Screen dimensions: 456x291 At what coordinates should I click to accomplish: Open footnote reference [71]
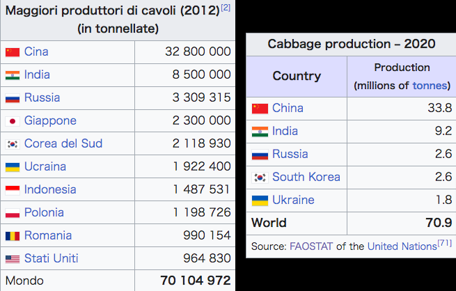click(x=444, y=242)
